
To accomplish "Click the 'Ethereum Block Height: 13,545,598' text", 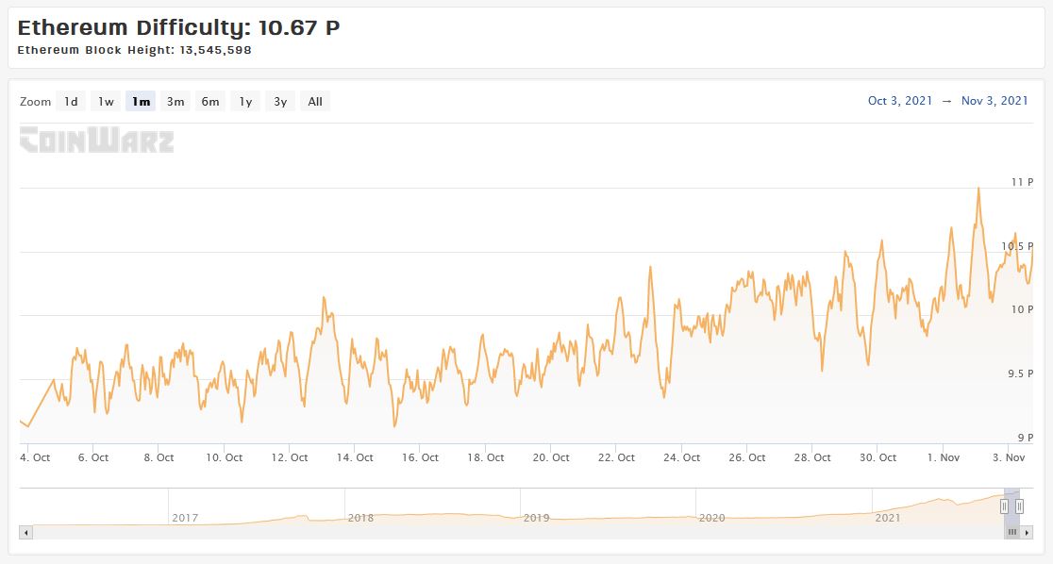I will pos(134,50).
